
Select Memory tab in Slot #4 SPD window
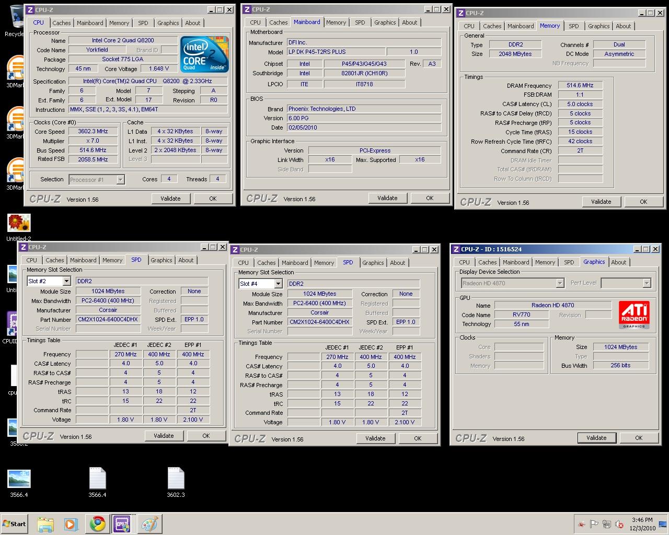click(324, 263)
